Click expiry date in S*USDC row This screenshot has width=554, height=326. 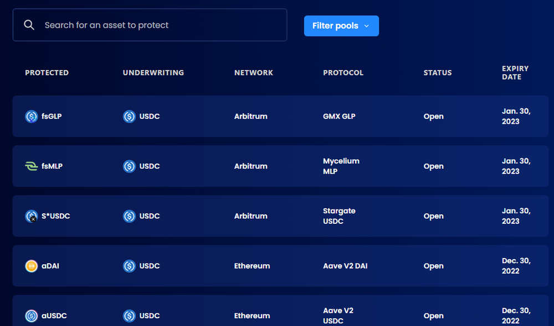[x=516, y=216]
